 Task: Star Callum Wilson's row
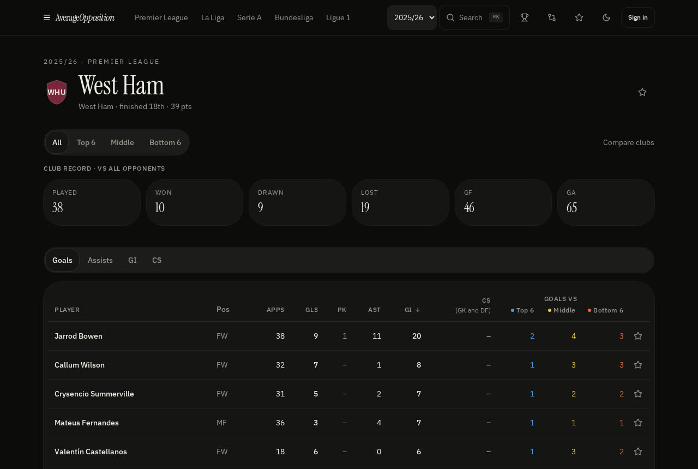tap(638, 365)
